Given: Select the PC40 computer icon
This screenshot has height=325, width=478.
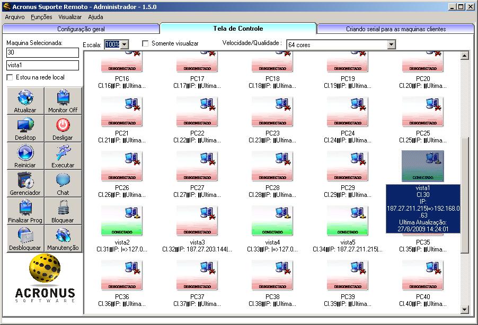Looking at the screenshot, I should (423, 275).
